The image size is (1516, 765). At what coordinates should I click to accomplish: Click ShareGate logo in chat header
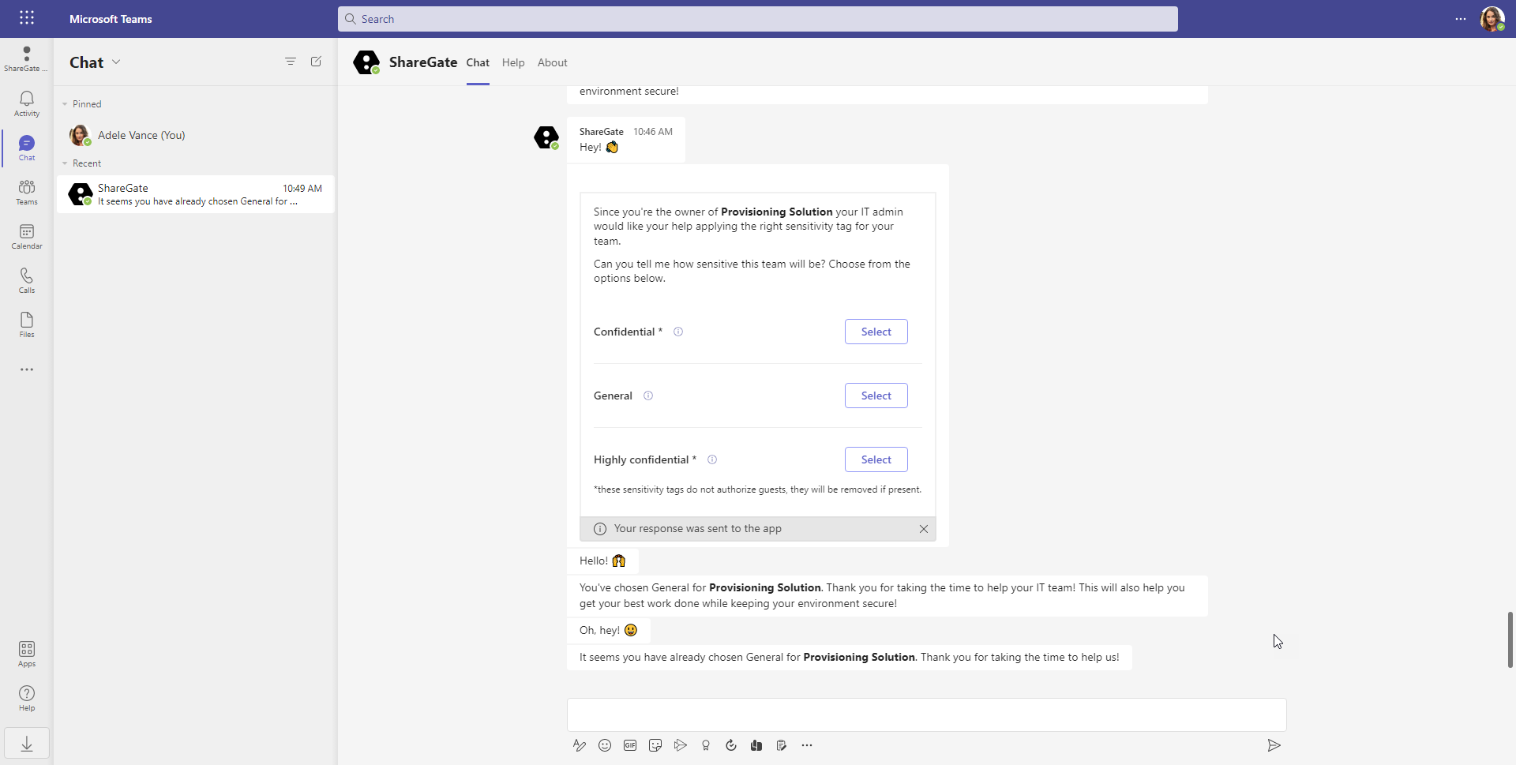coord(366,62)
